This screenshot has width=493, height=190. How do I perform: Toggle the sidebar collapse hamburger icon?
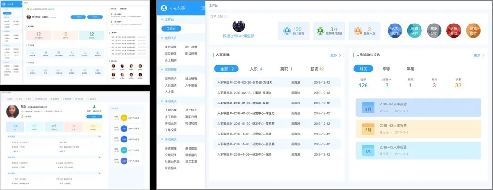click(203, 8)
